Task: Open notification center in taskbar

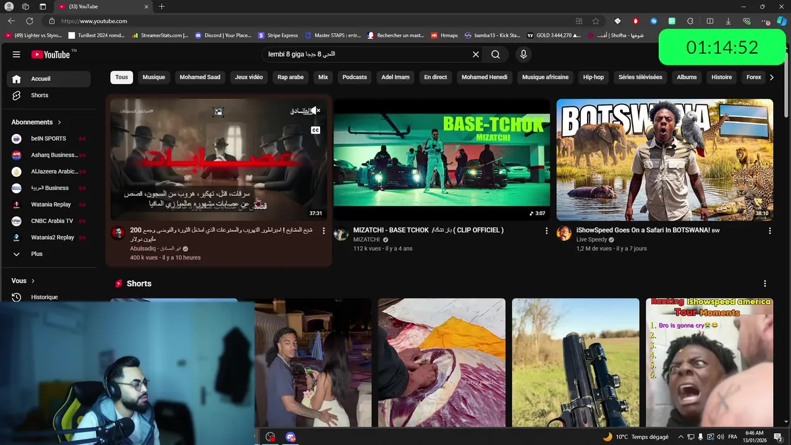Action: (x=778, y=437)
